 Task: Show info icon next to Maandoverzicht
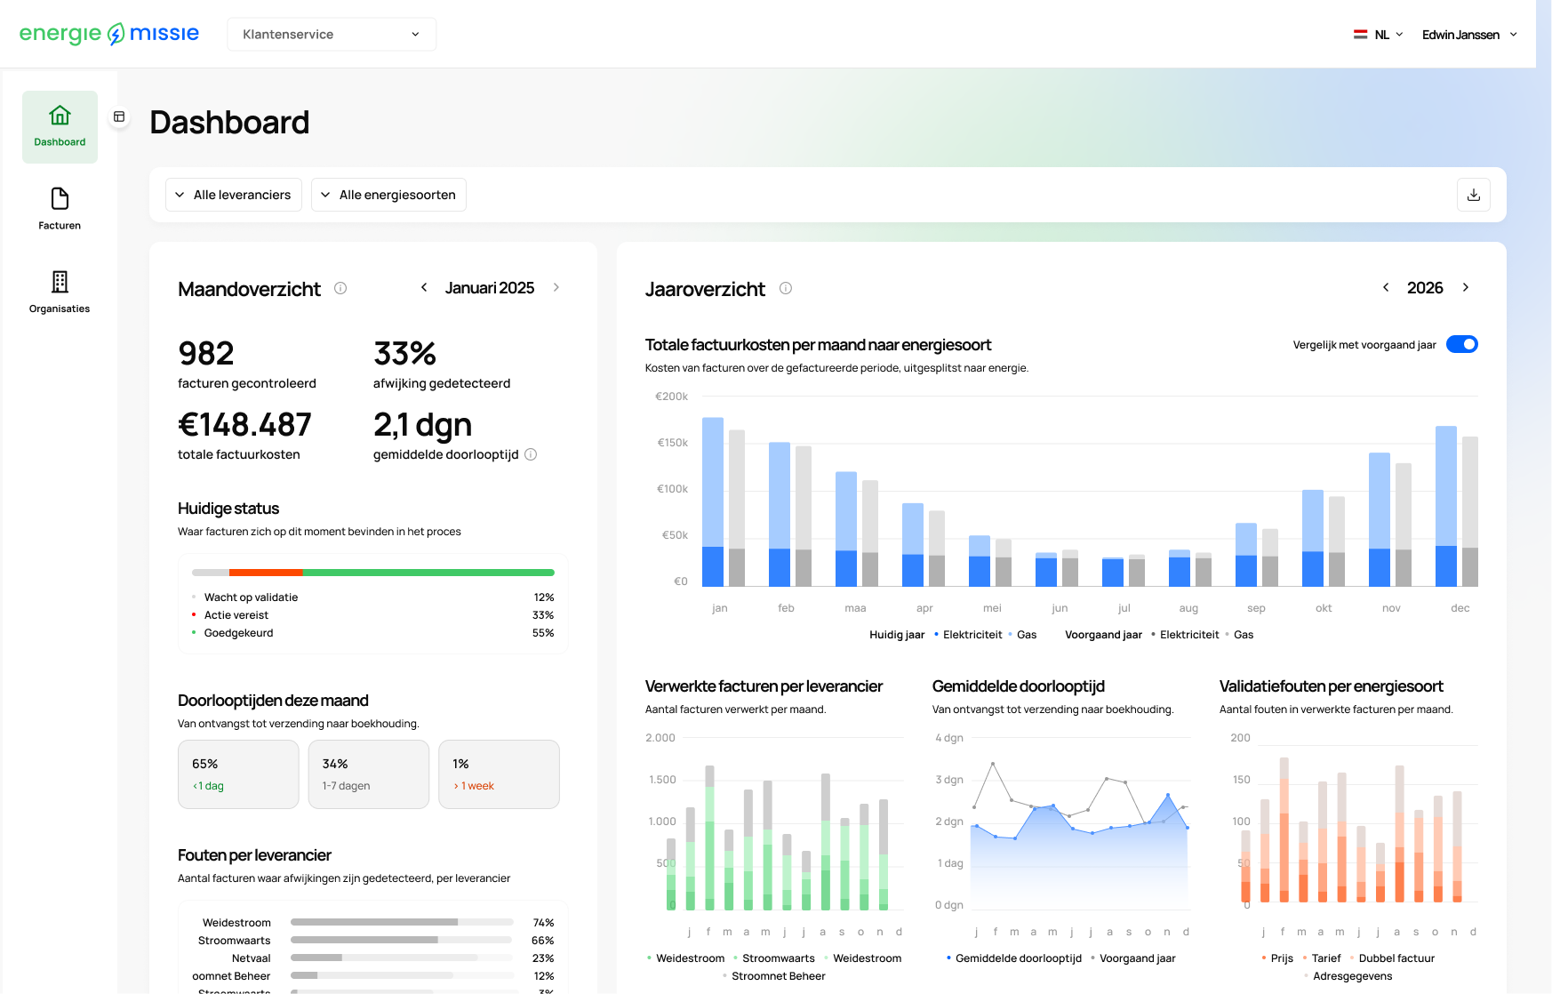pos(340,288)
